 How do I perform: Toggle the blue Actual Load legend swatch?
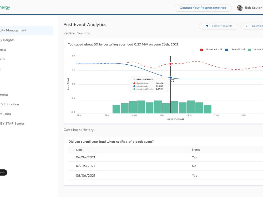tap(226, 50)
